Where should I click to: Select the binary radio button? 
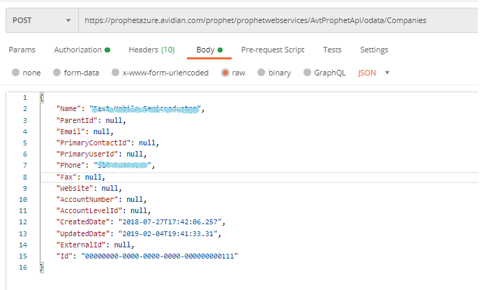(261, 73)
